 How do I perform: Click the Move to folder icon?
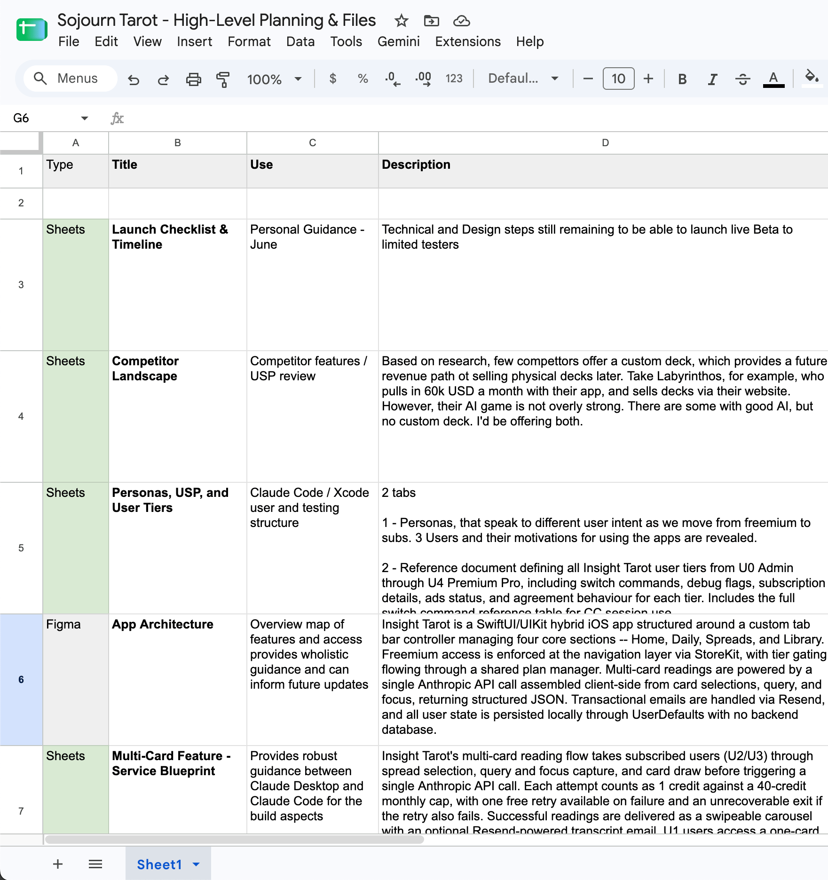(431, 21)
